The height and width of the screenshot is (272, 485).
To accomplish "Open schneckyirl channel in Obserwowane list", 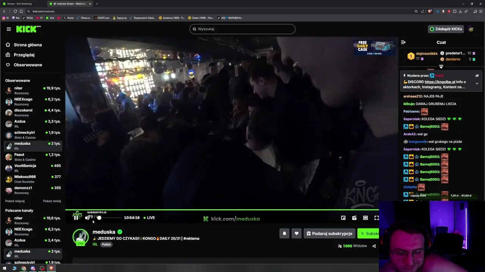I will point(33,135).
